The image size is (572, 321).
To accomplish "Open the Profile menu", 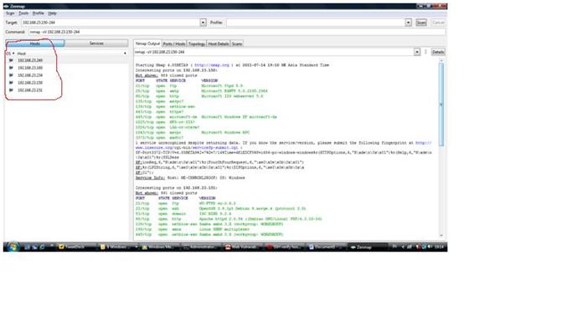I will click(x=38, y=13).
